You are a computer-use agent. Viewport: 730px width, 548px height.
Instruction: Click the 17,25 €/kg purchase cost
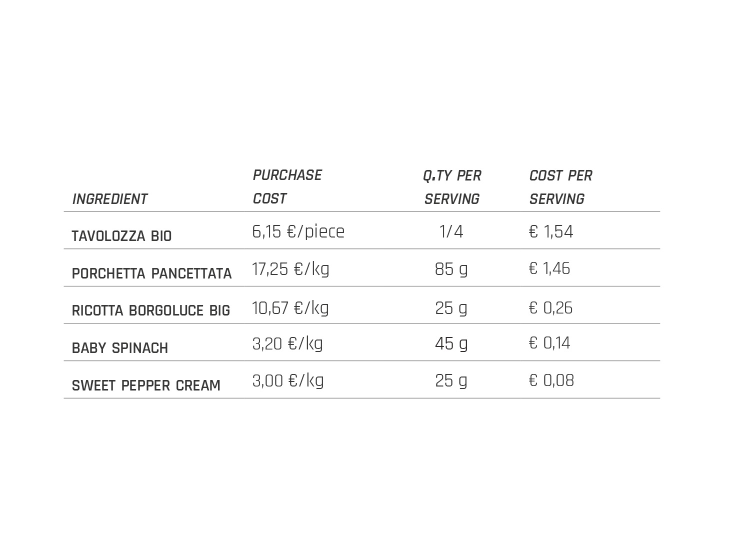[290, 269]
